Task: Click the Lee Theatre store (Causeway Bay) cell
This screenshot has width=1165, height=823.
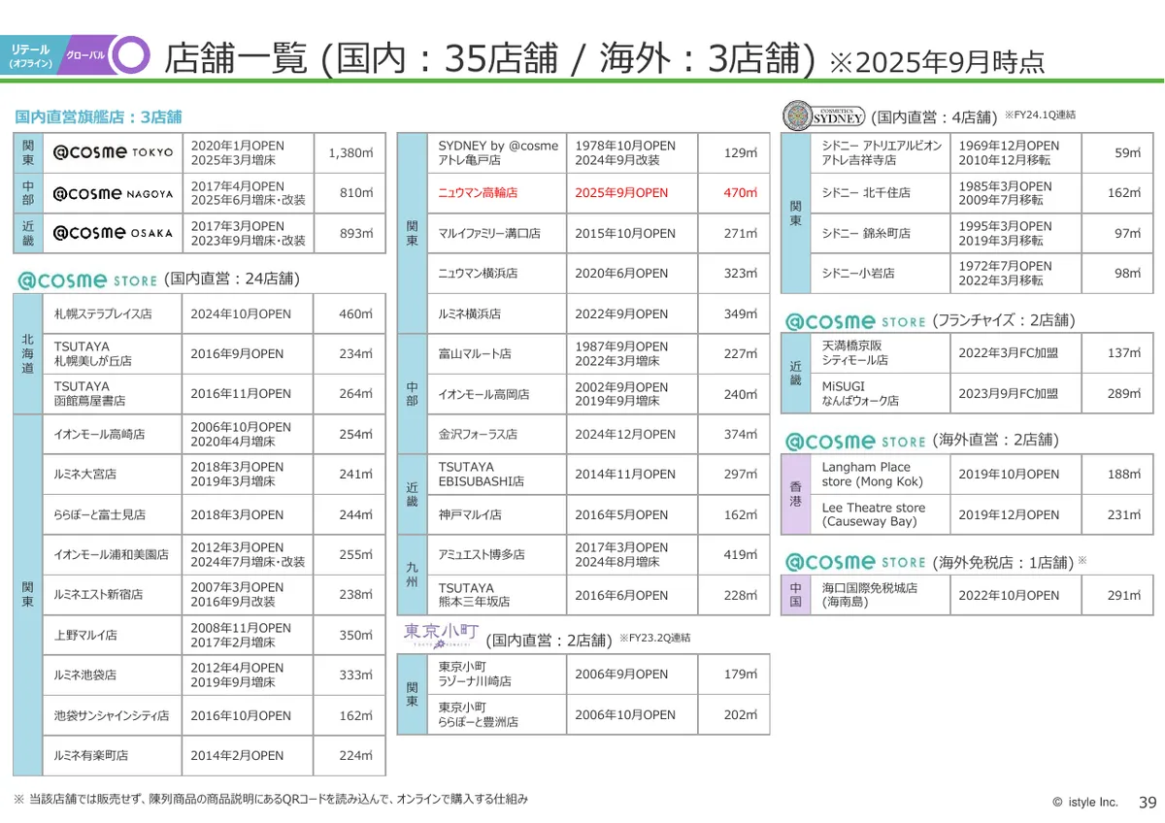Action: [x=880, y=514]
